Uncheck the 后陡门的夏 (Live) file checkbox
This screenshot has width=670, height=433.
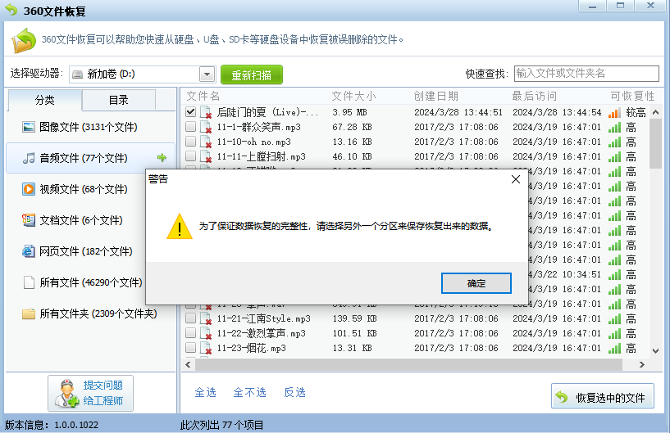coord(190,112)
